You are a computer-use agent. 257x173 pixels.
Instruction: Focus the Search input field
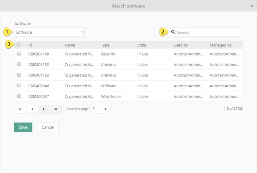pos(208,33)
